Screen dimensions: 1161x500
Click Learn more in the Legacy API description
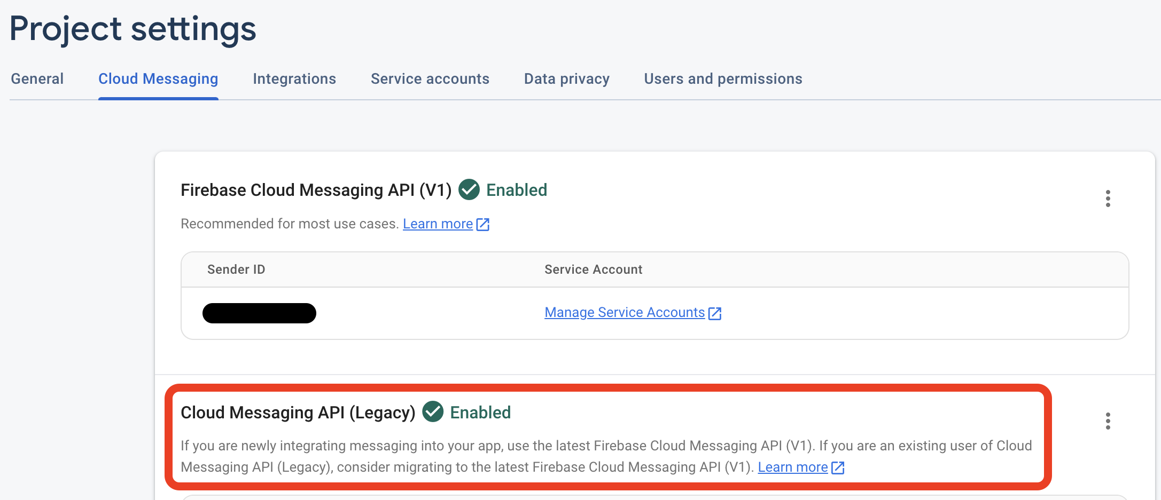click(x=792, y=467)
